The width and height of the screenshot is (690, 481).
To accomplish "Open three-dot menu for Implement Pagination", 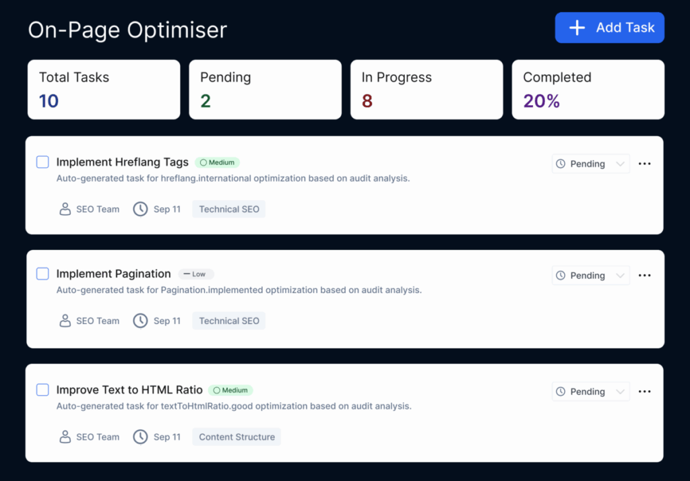I will coord(644,276).
